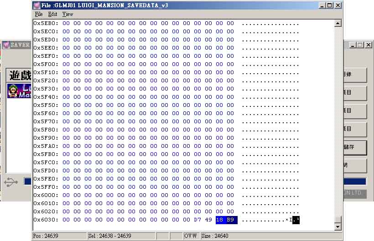Click the last 00 byte in row 0x5F00
This screenshot has width=374, height=241.
coord(230,64)
